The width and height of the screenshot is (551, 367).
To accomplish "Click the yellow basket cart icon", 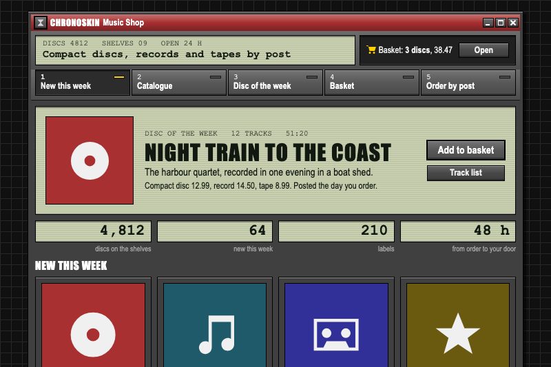I will (371, 50).
